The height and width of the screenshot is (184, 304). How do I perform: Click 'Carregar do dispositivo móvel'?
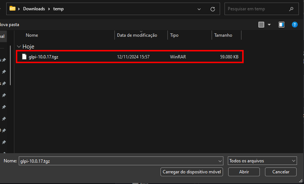click(192, 172)
